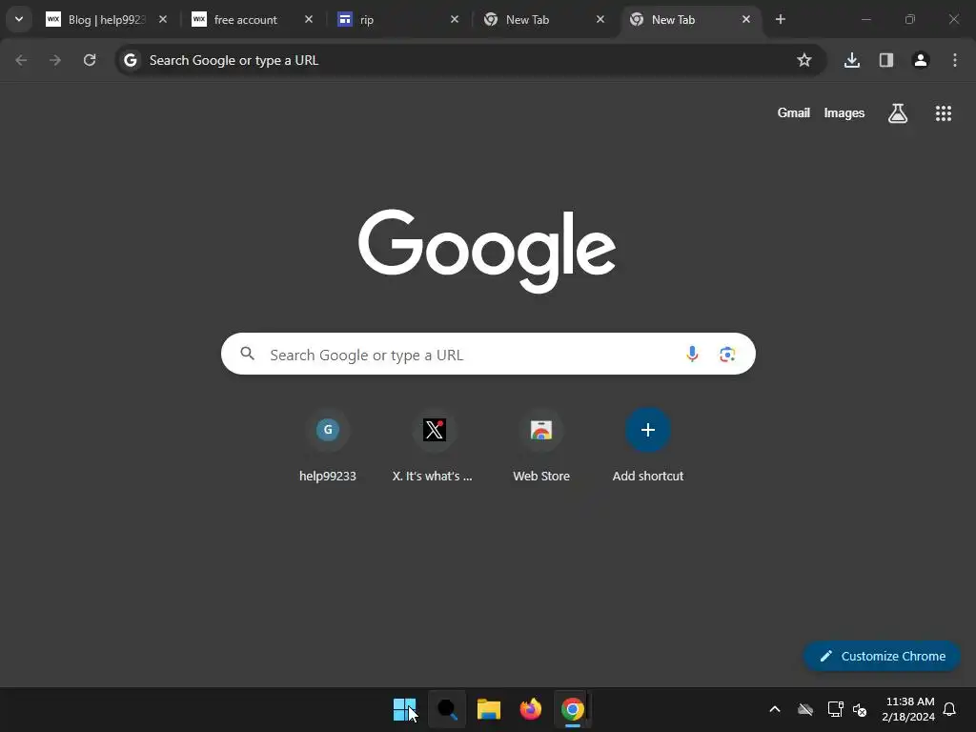The width and height of the screenshot is (976, 732).
Task: Launch Firefox from taskbar
Action: [x=530, y=709]
